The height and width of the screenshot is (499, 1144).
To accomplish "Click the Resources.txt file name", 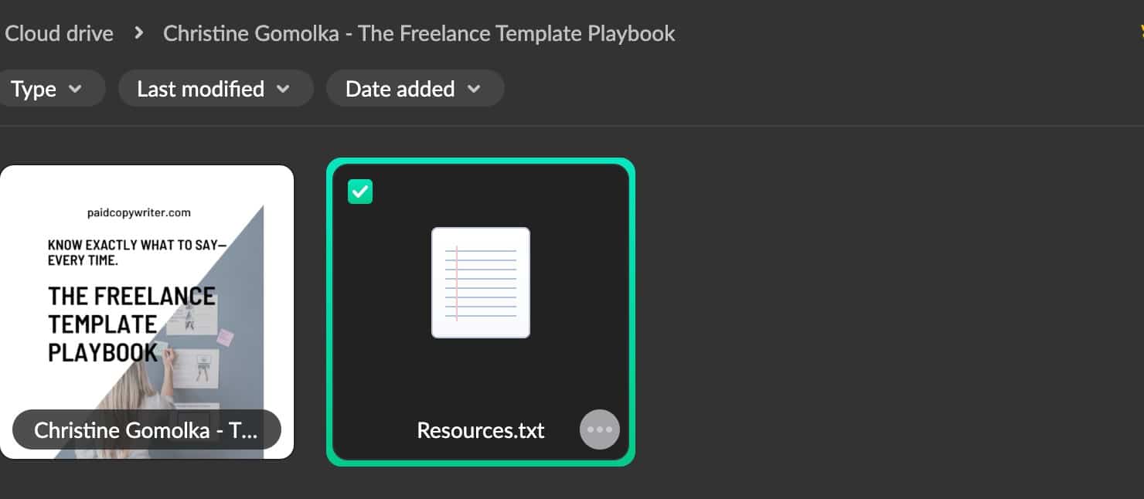I will pyautogui.click(x=481, y=430).
